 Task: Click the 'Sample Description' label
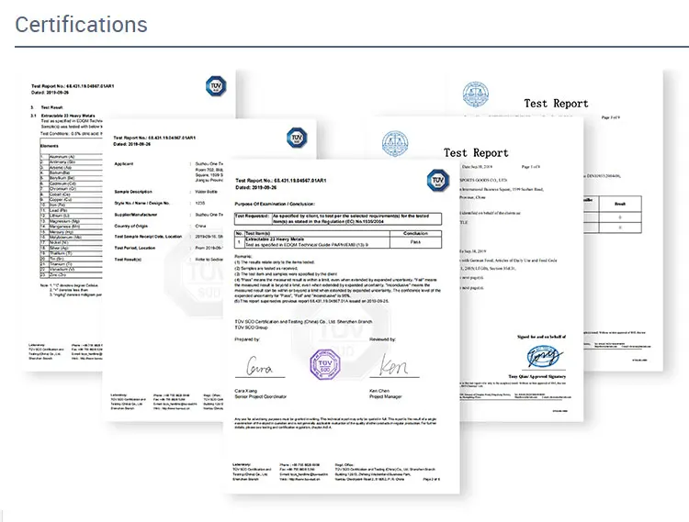click(x=133, y=192)
